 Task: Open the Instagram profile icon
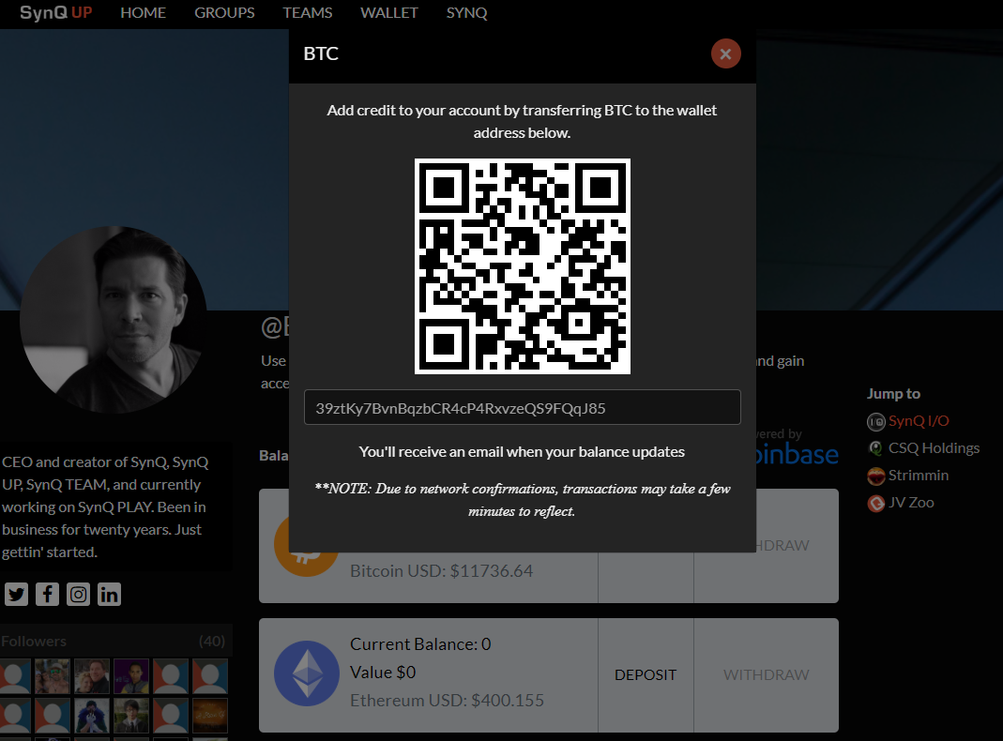click(78, 594)
